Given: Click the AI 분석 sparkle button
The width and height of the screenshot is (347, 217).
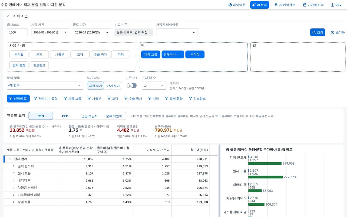Looking at the screenshot, I should (259, 5).
